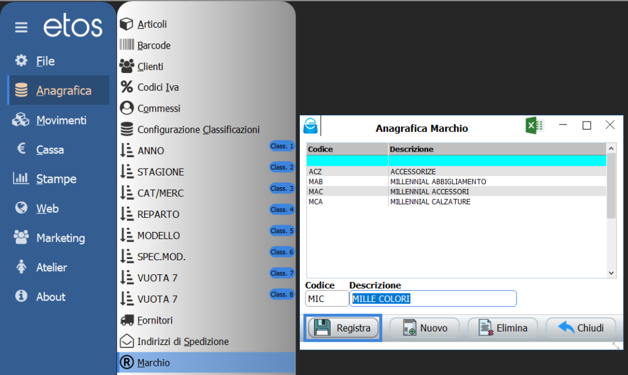The width and height of the screenshot is (628, 375).
Task: Select the Articoli submenu entry
Action: [x=152, y=24]
